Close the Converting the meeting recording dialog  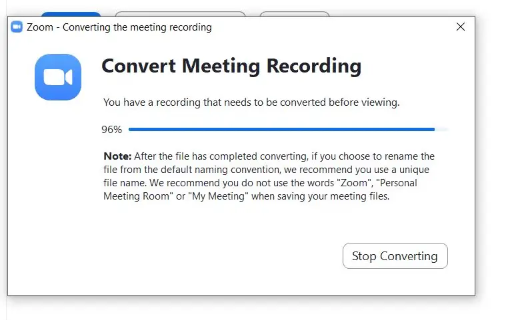pyautogui.click(x=461, y=27)
